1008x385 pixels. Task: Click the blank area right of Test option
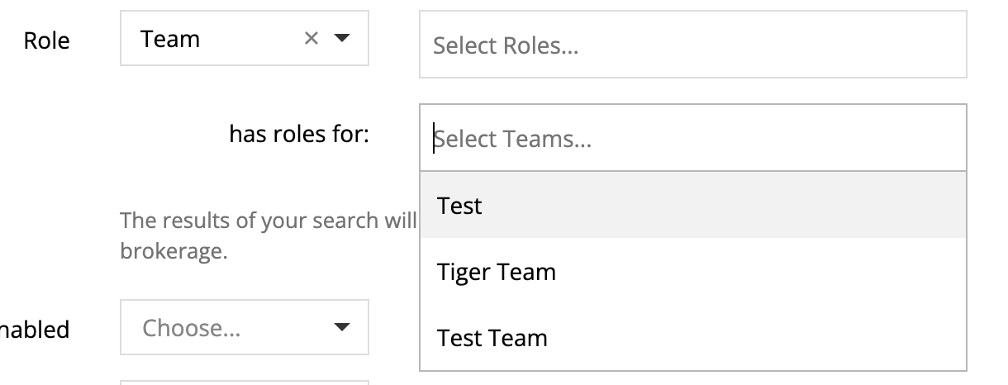tap(727, 206)
